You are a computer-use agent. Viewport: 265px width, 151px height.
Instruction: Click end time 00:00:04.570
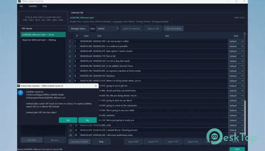(99, 51)
